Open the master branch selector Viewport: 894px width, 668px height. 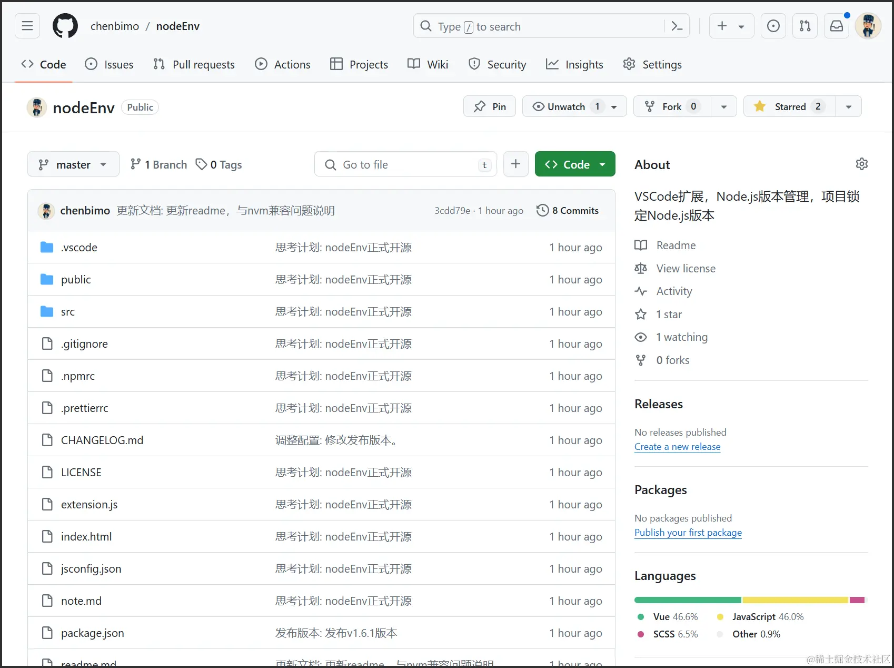pos(73,164)
